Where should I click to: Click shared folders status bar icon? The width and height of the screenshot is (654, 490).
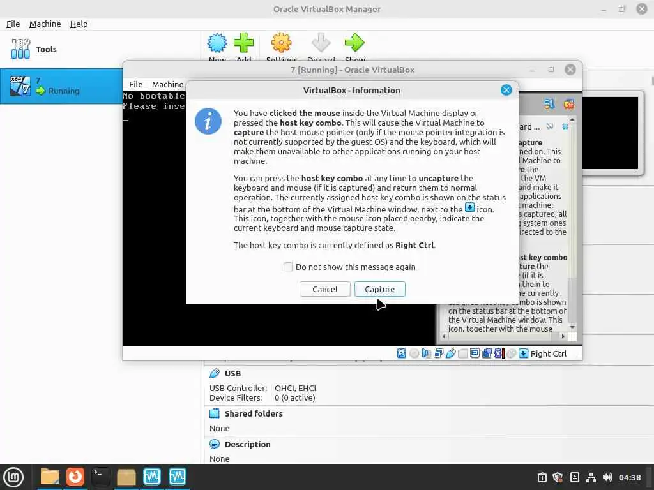pyautogui.click(x=462, y=353)
